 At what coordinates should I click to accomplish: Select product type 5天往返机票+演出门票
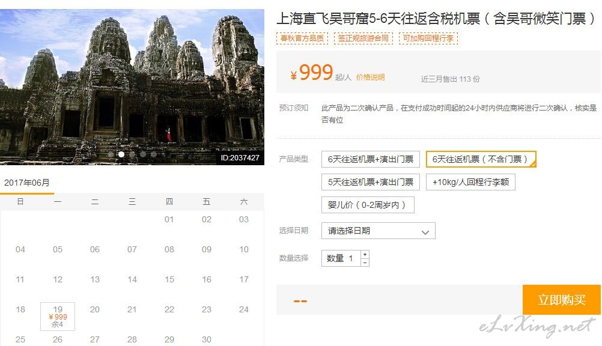[371, 182]
